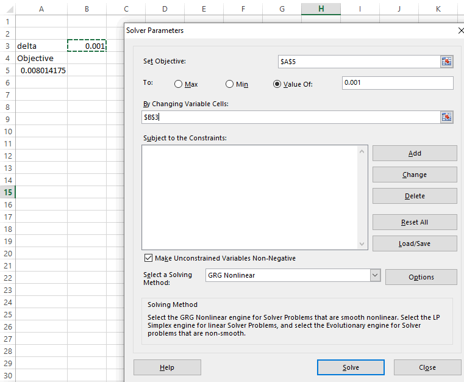Click the Delete constraint button
This screenshot has height=382, width=464.
(x=415, y=196)
